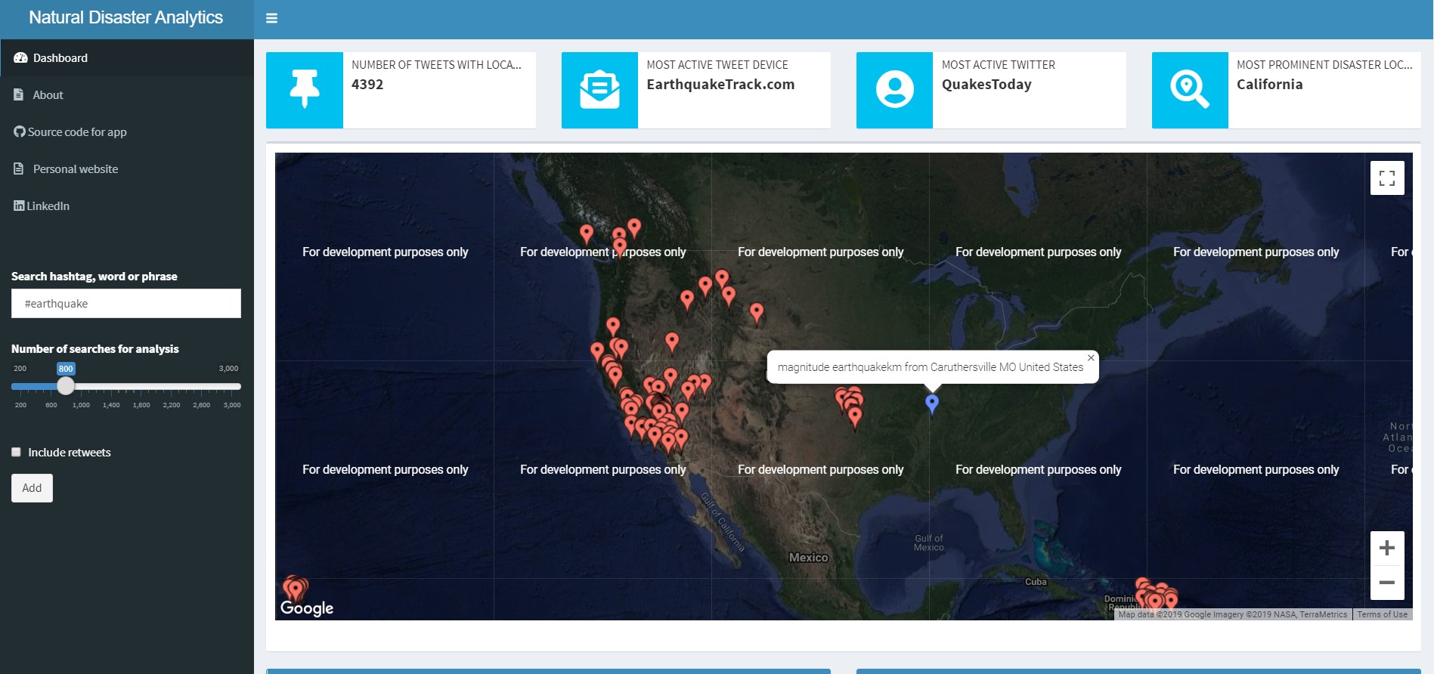The width and height of the screenshot is (1434, 674).
Task: Click the Cuba label on the map
Action: click(1036, 582)
